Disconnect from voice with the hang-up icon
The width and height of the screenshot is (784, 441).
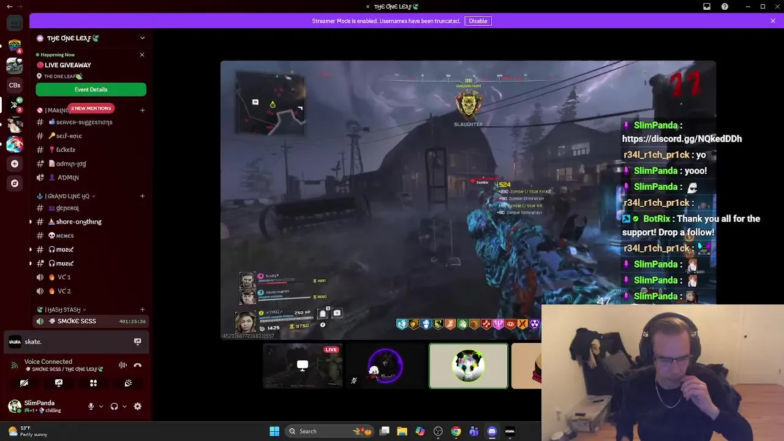point(138,365)
